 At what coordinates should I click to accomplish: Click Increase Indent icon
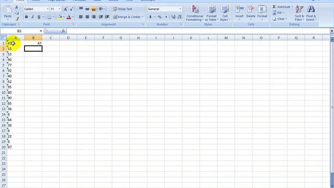[107, 17]
